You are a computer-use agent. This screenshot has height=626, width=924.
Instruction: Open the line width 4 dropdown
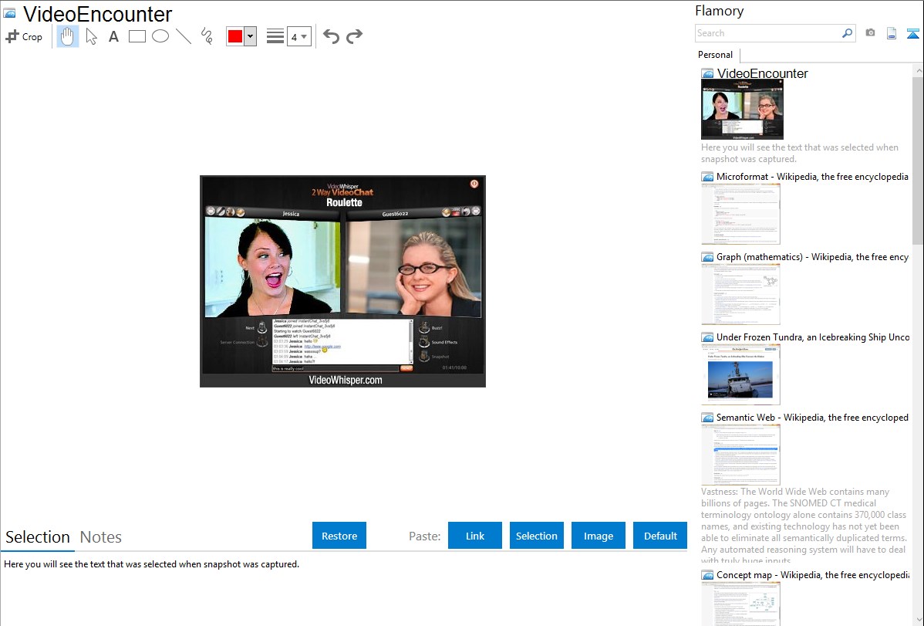pyautogui.click(x=299, y=36)
